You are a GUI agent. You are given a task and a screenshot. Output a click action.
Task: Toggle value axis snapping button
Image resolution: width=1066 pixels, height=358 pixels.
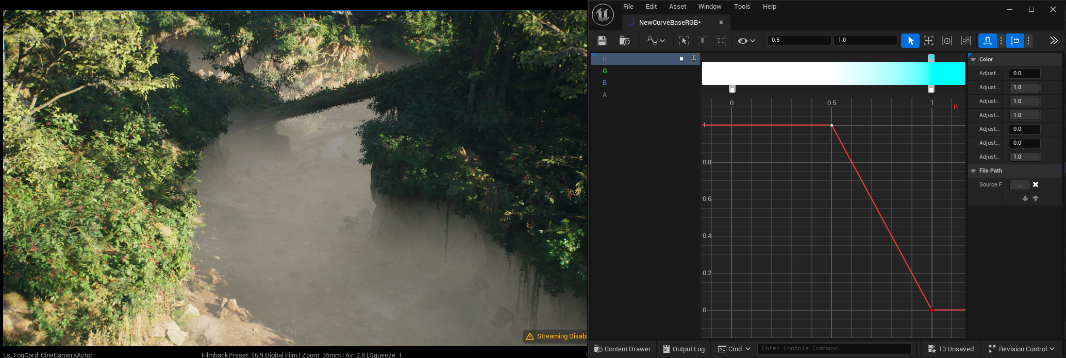1015,41
